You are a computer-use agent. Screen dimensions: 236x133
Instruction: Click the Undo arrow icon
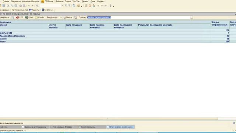tap(29, 6)
